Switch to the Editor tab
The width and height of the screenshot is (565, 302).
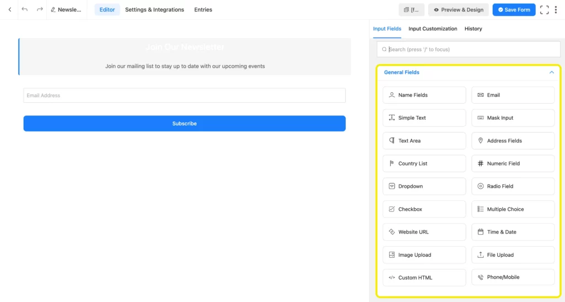(x=107, y=10)
